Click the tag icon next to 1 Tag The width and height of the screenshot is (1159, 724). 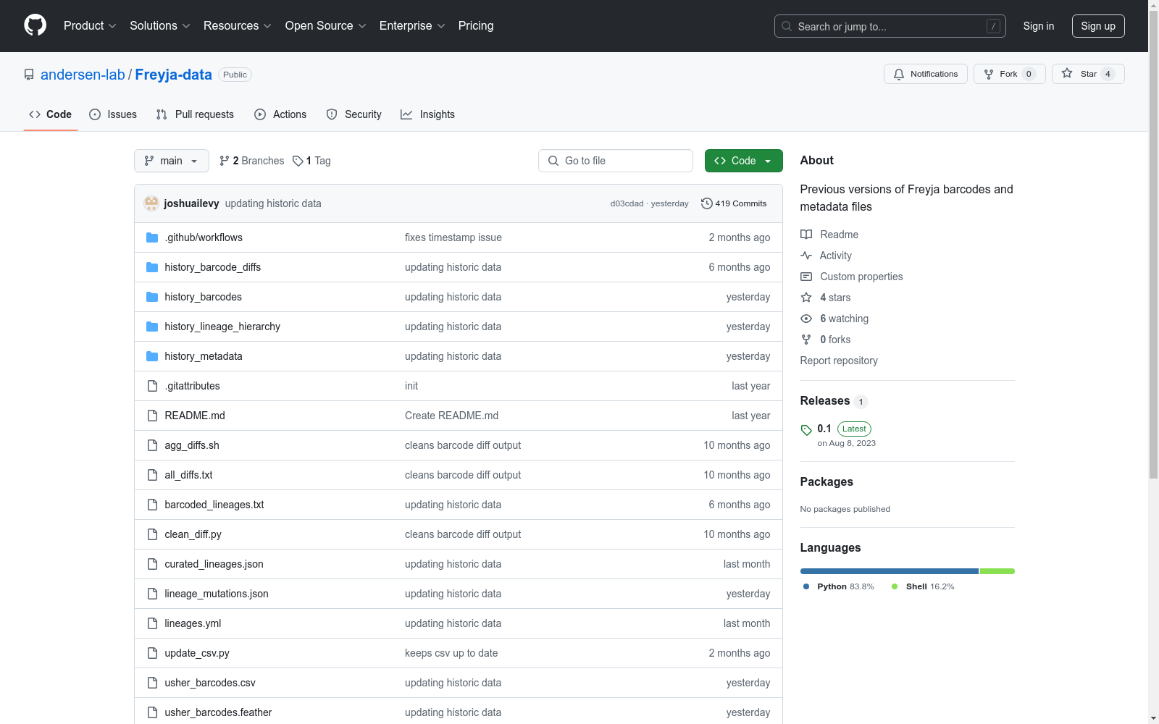[x=298, y=161]
